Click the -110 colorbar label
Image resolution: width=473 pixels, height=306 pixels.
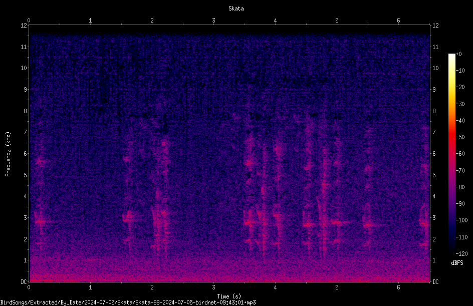click(461, 237)
